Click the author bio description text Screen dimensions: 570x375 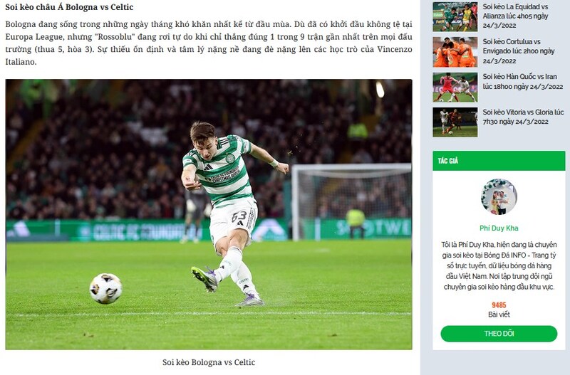(x=499, y=265)
